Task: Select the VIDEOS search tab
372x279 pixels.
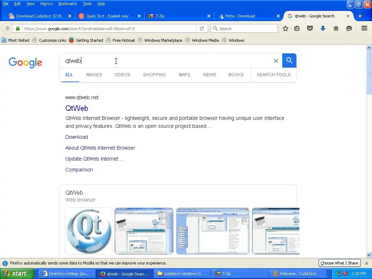Action: [122, 75]
